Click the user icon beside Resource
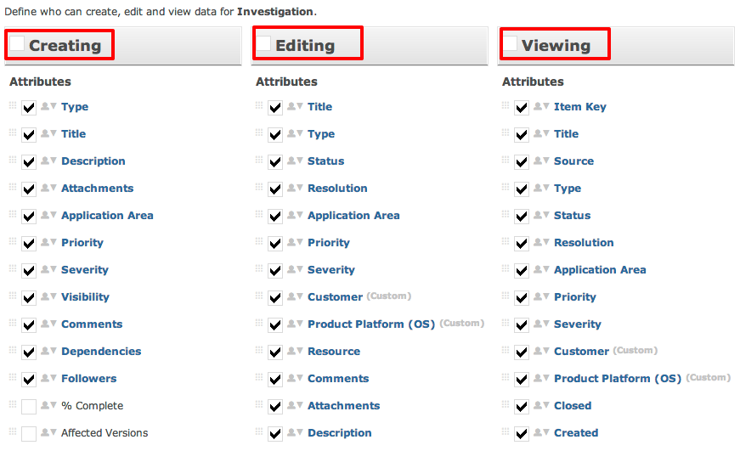Viewport: 740px width, 451px height. (x=295, y=351)
